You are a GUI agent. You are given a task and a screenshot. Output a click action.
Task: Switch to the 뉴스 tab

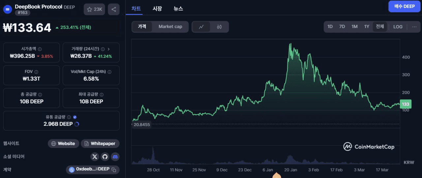click(178, 9)
